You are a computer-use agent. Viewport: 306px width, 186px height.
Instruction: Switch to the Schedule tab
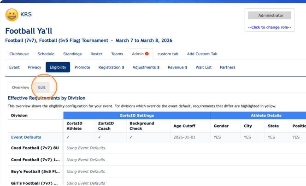(46, 54)
